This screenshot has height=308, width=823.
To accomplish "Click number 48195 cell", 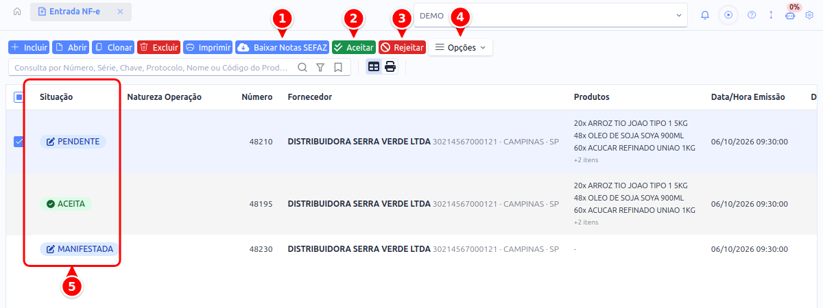I will [261, 204].
